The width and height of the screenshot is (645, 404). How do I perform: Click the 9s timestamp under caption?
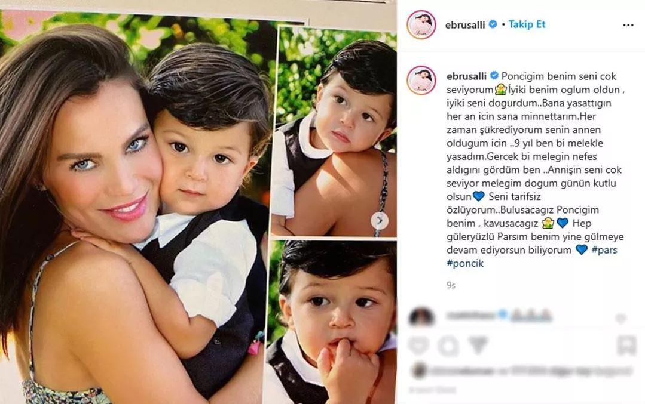(x=451, y=285)
